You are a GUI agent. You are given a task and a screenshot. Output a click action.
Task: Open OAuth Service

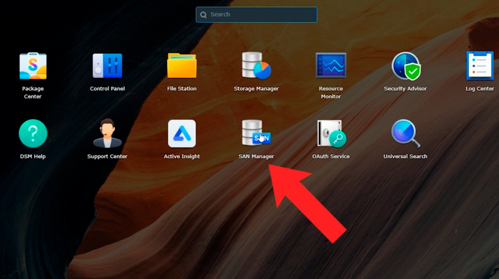coord(332,134)
